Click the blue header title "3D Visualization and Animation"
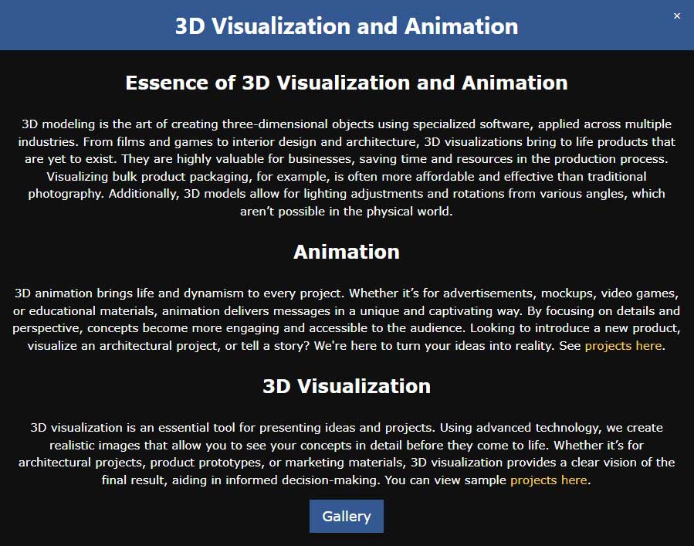Image resolution: width=694 pixels, height=546 pixels. [347, 25]
